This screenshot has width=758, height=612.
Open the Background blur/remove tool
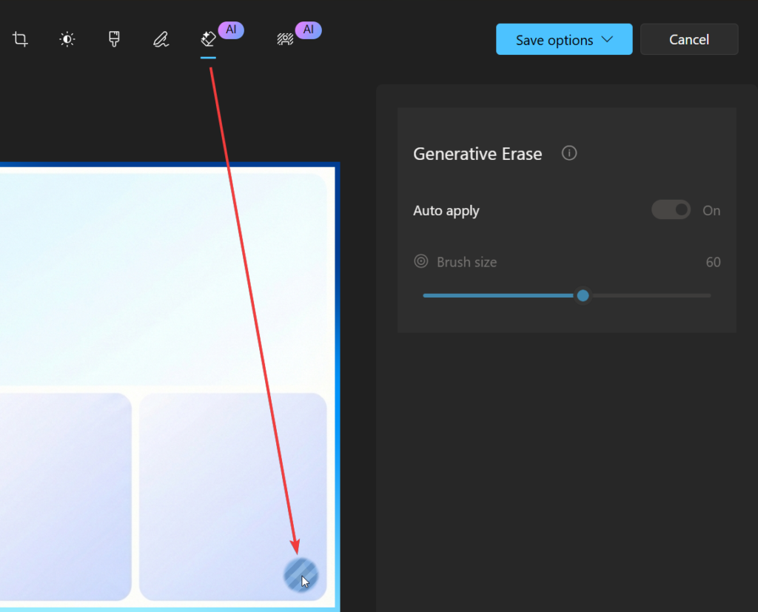[x=285, y=40]
